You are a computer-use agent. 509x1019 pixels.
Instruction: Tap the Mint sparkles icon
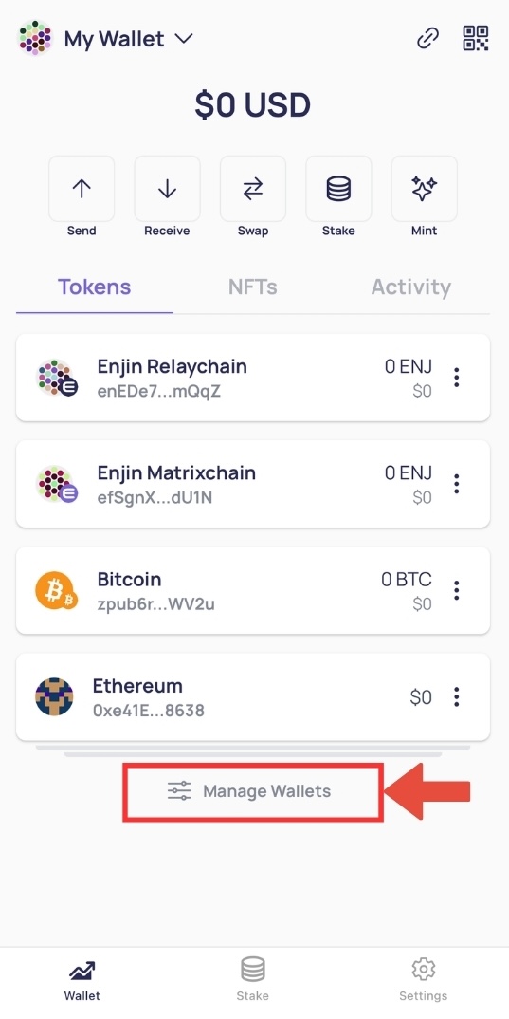click(425, 189)
